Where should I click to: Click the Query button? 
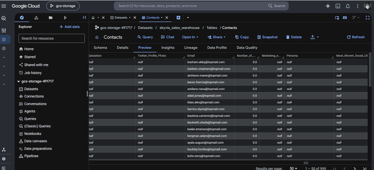pos(145,37)
